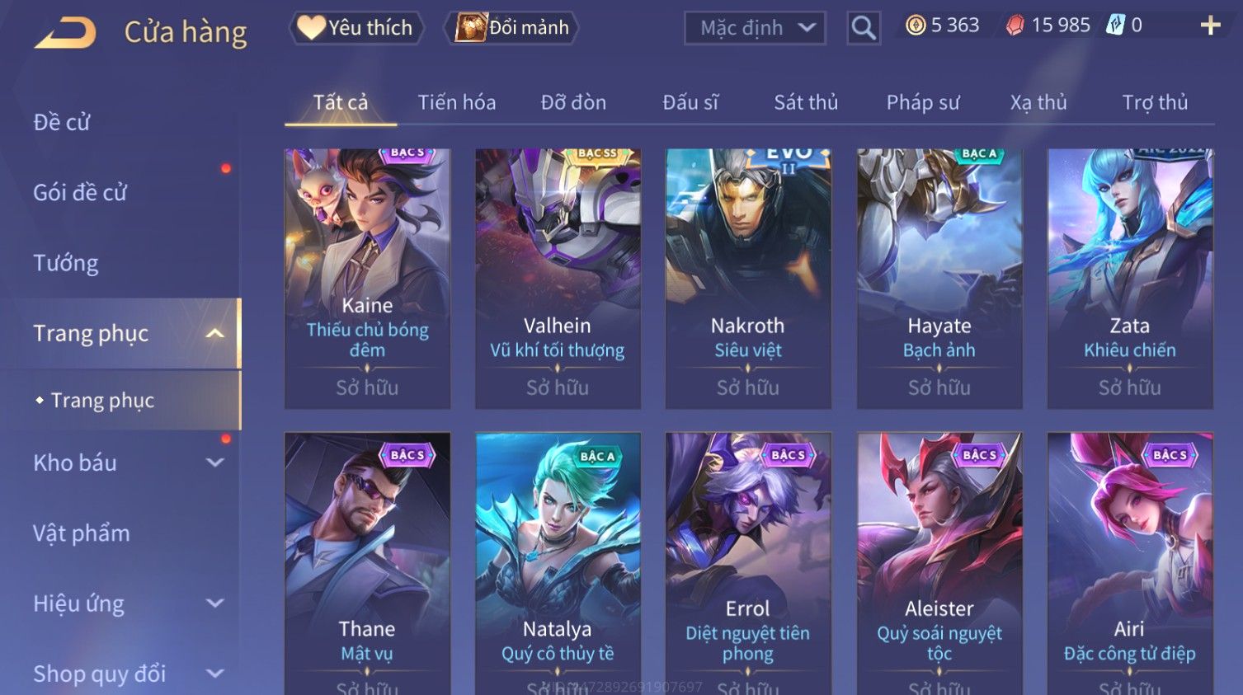Switch to the Tiến hóa tab
This screenshot has width=1243, height=695.
[457, 102]
